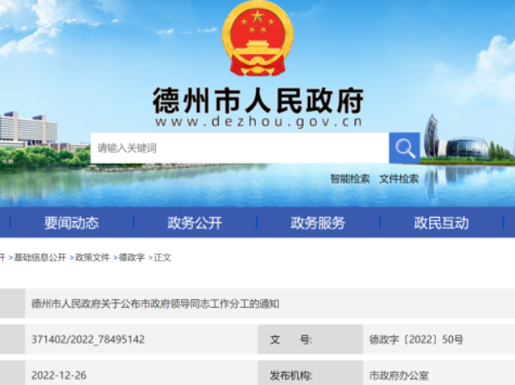Click the magnifier search button
Image resolution: width=515 pixels, height=385 pixels.
coord(404,147)
